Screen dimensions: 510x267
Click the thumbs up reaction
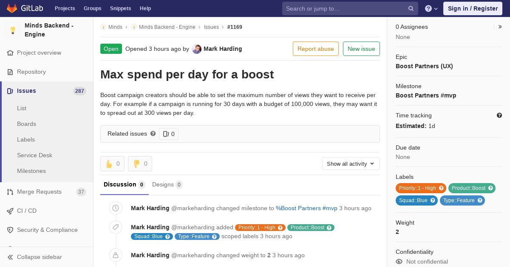[112, 164]
